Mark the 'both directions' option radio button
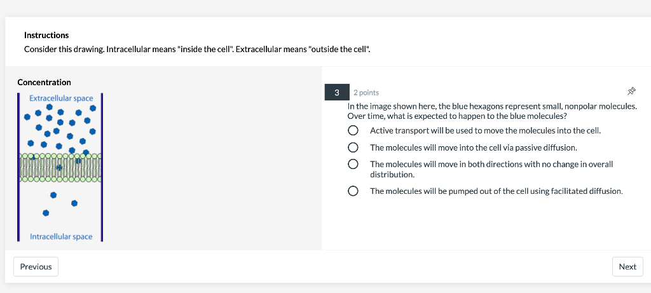651x293 pixels. tap(353, 165)
